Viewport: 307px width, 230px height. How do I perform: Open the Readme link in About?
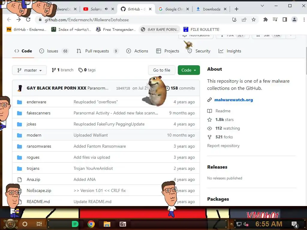tap(223, 111)
